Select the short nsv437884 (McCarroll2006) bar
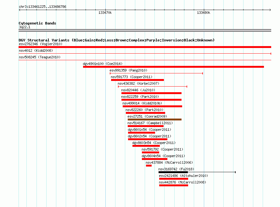The height and width of the screenshot is (207, 280). [x=149, y=166]
